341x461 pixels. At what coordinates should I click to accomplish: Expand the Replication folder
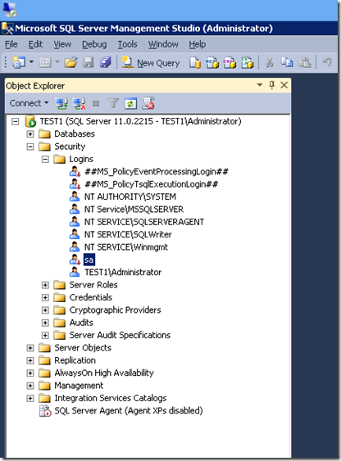coord(30,360)
